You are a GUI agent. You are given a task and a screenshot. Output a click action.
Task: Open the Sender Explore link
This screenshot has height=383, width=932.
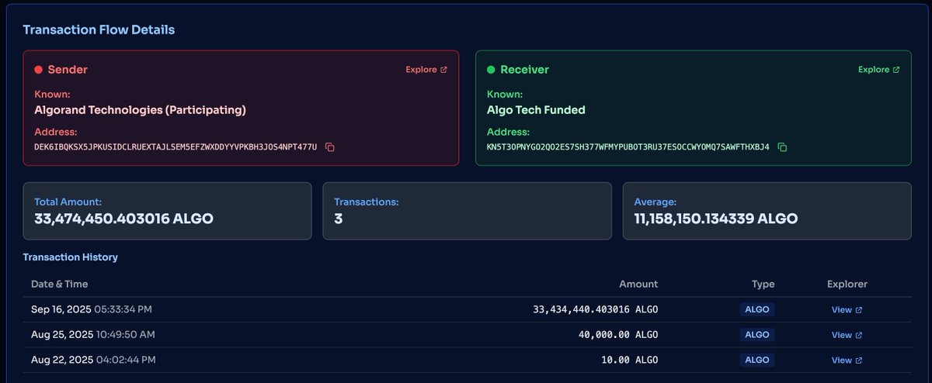[426, 70]
